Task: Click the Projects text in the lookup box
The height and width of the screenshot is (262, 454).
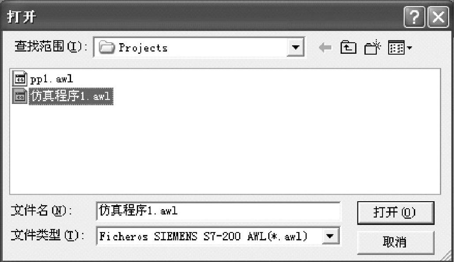Action: [143, 48]
